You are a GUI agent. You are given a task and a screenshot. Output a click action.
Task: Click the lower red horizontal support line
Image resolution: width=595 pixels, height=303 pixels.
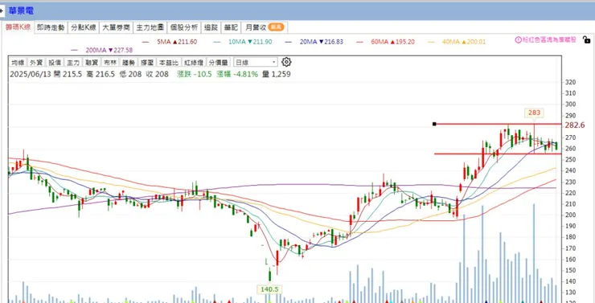click(x=498, y=154)
